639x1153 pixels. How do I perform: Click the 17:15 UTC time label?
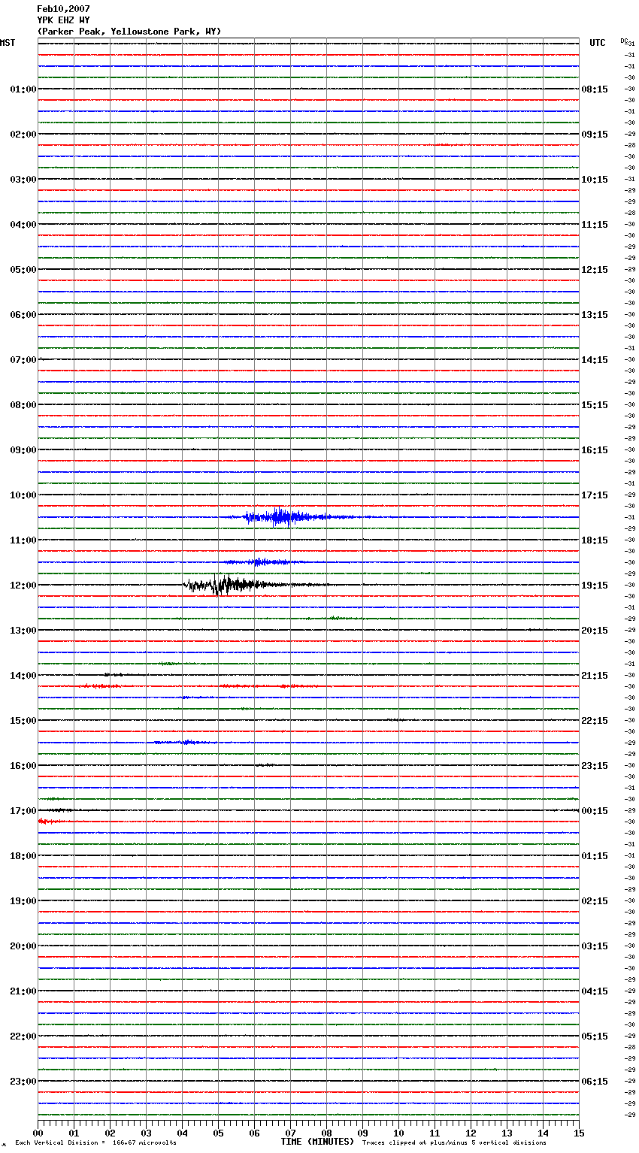click(595, 495)
